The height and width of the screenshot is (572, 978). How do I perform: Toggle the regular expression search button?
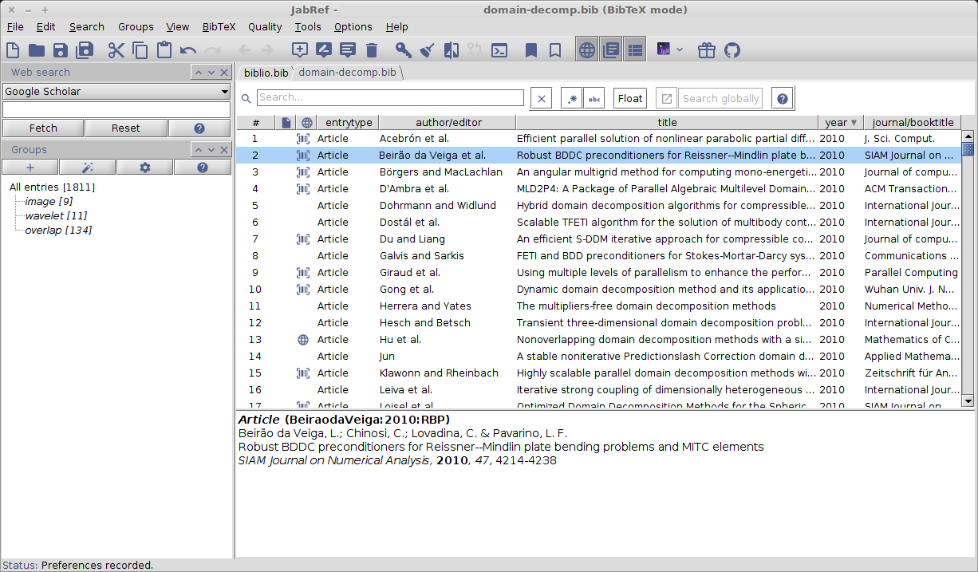coord(571,99)
